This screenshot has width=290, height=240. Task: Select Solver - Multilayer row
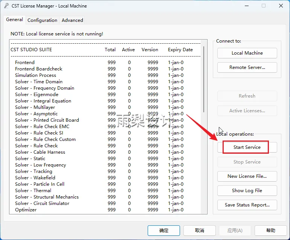point(99,107)
